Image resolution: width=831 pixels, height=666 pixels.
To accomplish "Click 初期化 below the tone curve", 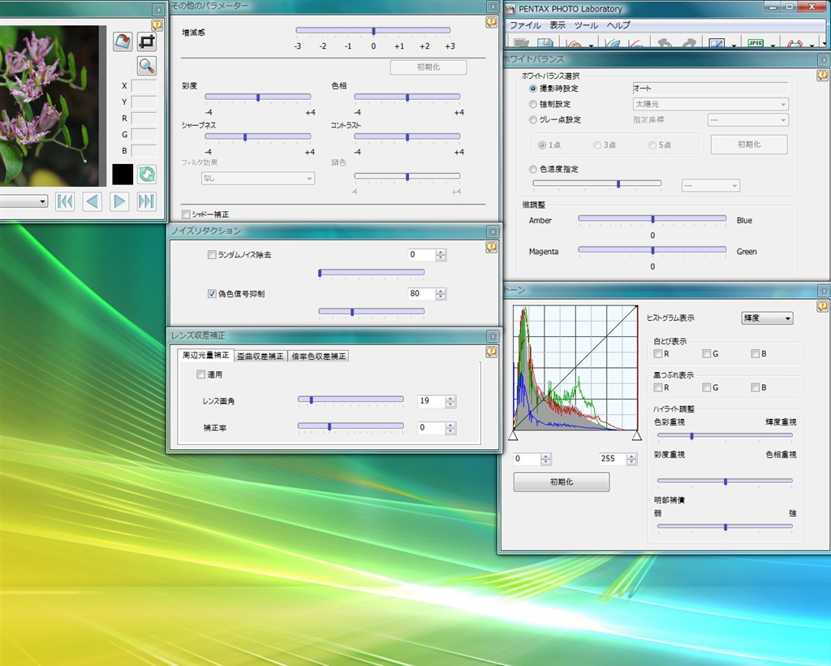I will [x=562, y=482].
